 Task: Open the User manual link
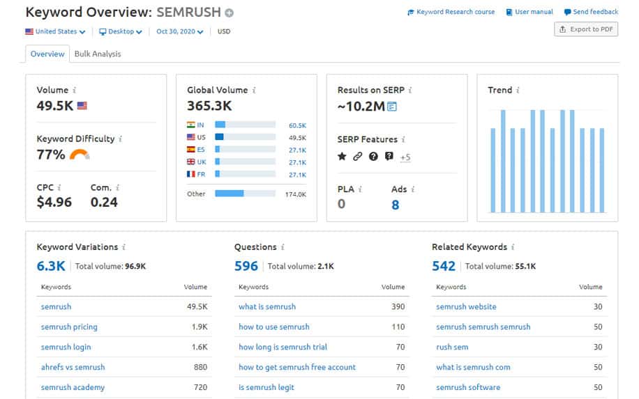click(x=529, y=12)
